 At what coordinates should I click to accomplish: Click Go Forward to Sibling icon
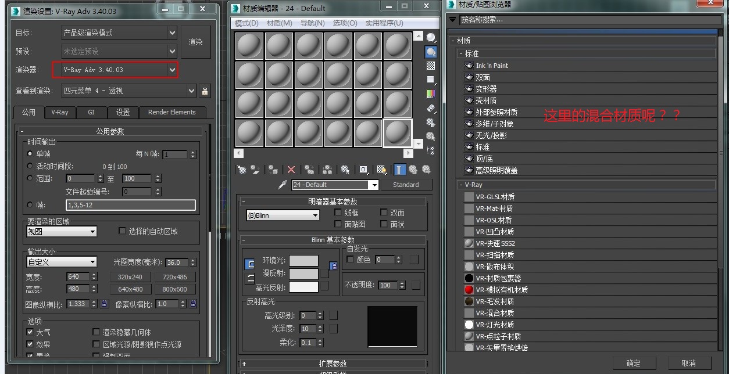coord(426,170)
